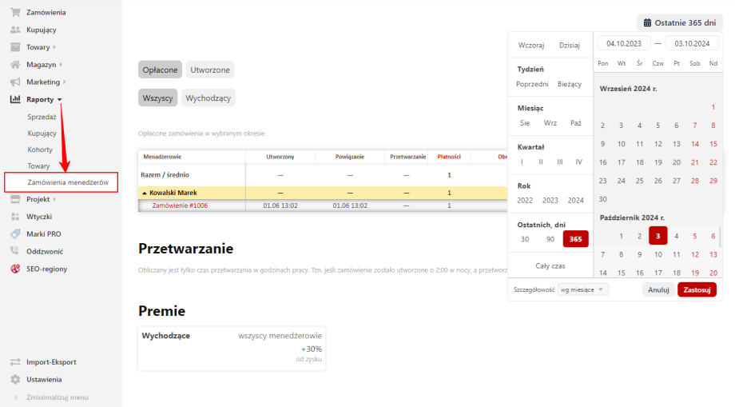Click the Wychodzące premie card

[232, 349]
